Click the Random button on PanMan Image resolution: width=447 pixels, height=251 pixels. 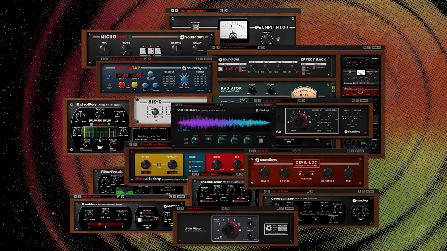pos(147,228)
